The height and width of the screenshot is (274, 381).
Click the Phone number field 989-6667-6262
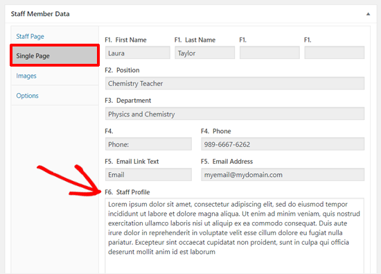283,144
